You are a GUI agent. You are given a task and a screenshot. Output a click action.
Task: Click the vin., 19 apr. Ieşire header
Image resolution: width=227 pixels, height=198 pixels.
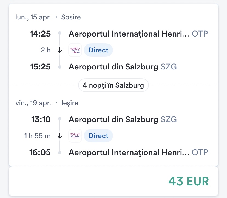(47, 103)
